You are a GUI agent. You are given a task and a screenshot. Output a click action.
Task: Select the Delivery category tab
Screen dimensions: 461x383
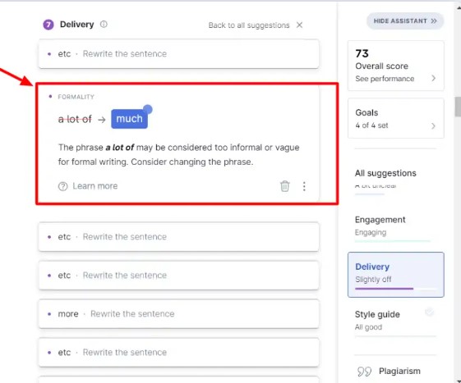coord(396,275)
